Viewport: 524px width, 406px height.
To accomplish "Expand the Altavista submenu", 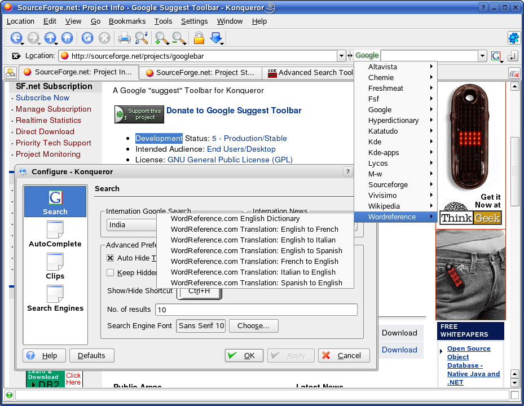I will [x=395, y=67].
